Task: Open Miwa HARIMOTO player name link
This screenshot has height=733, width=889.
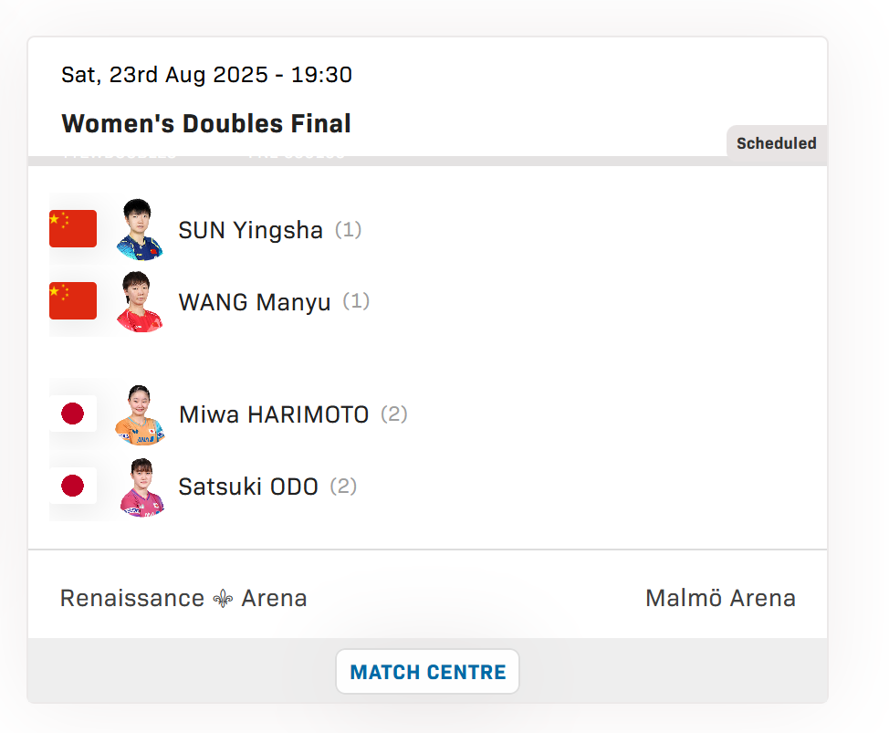Action: [x=273, y=414]
